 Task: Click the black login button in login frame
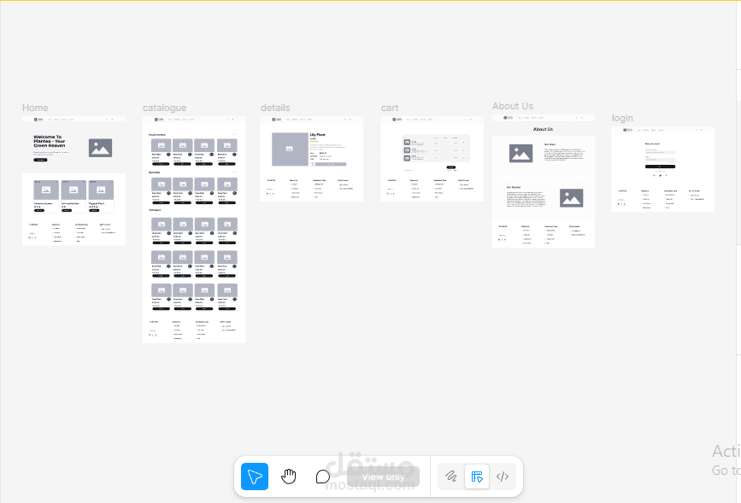click(x=660, y=167)
